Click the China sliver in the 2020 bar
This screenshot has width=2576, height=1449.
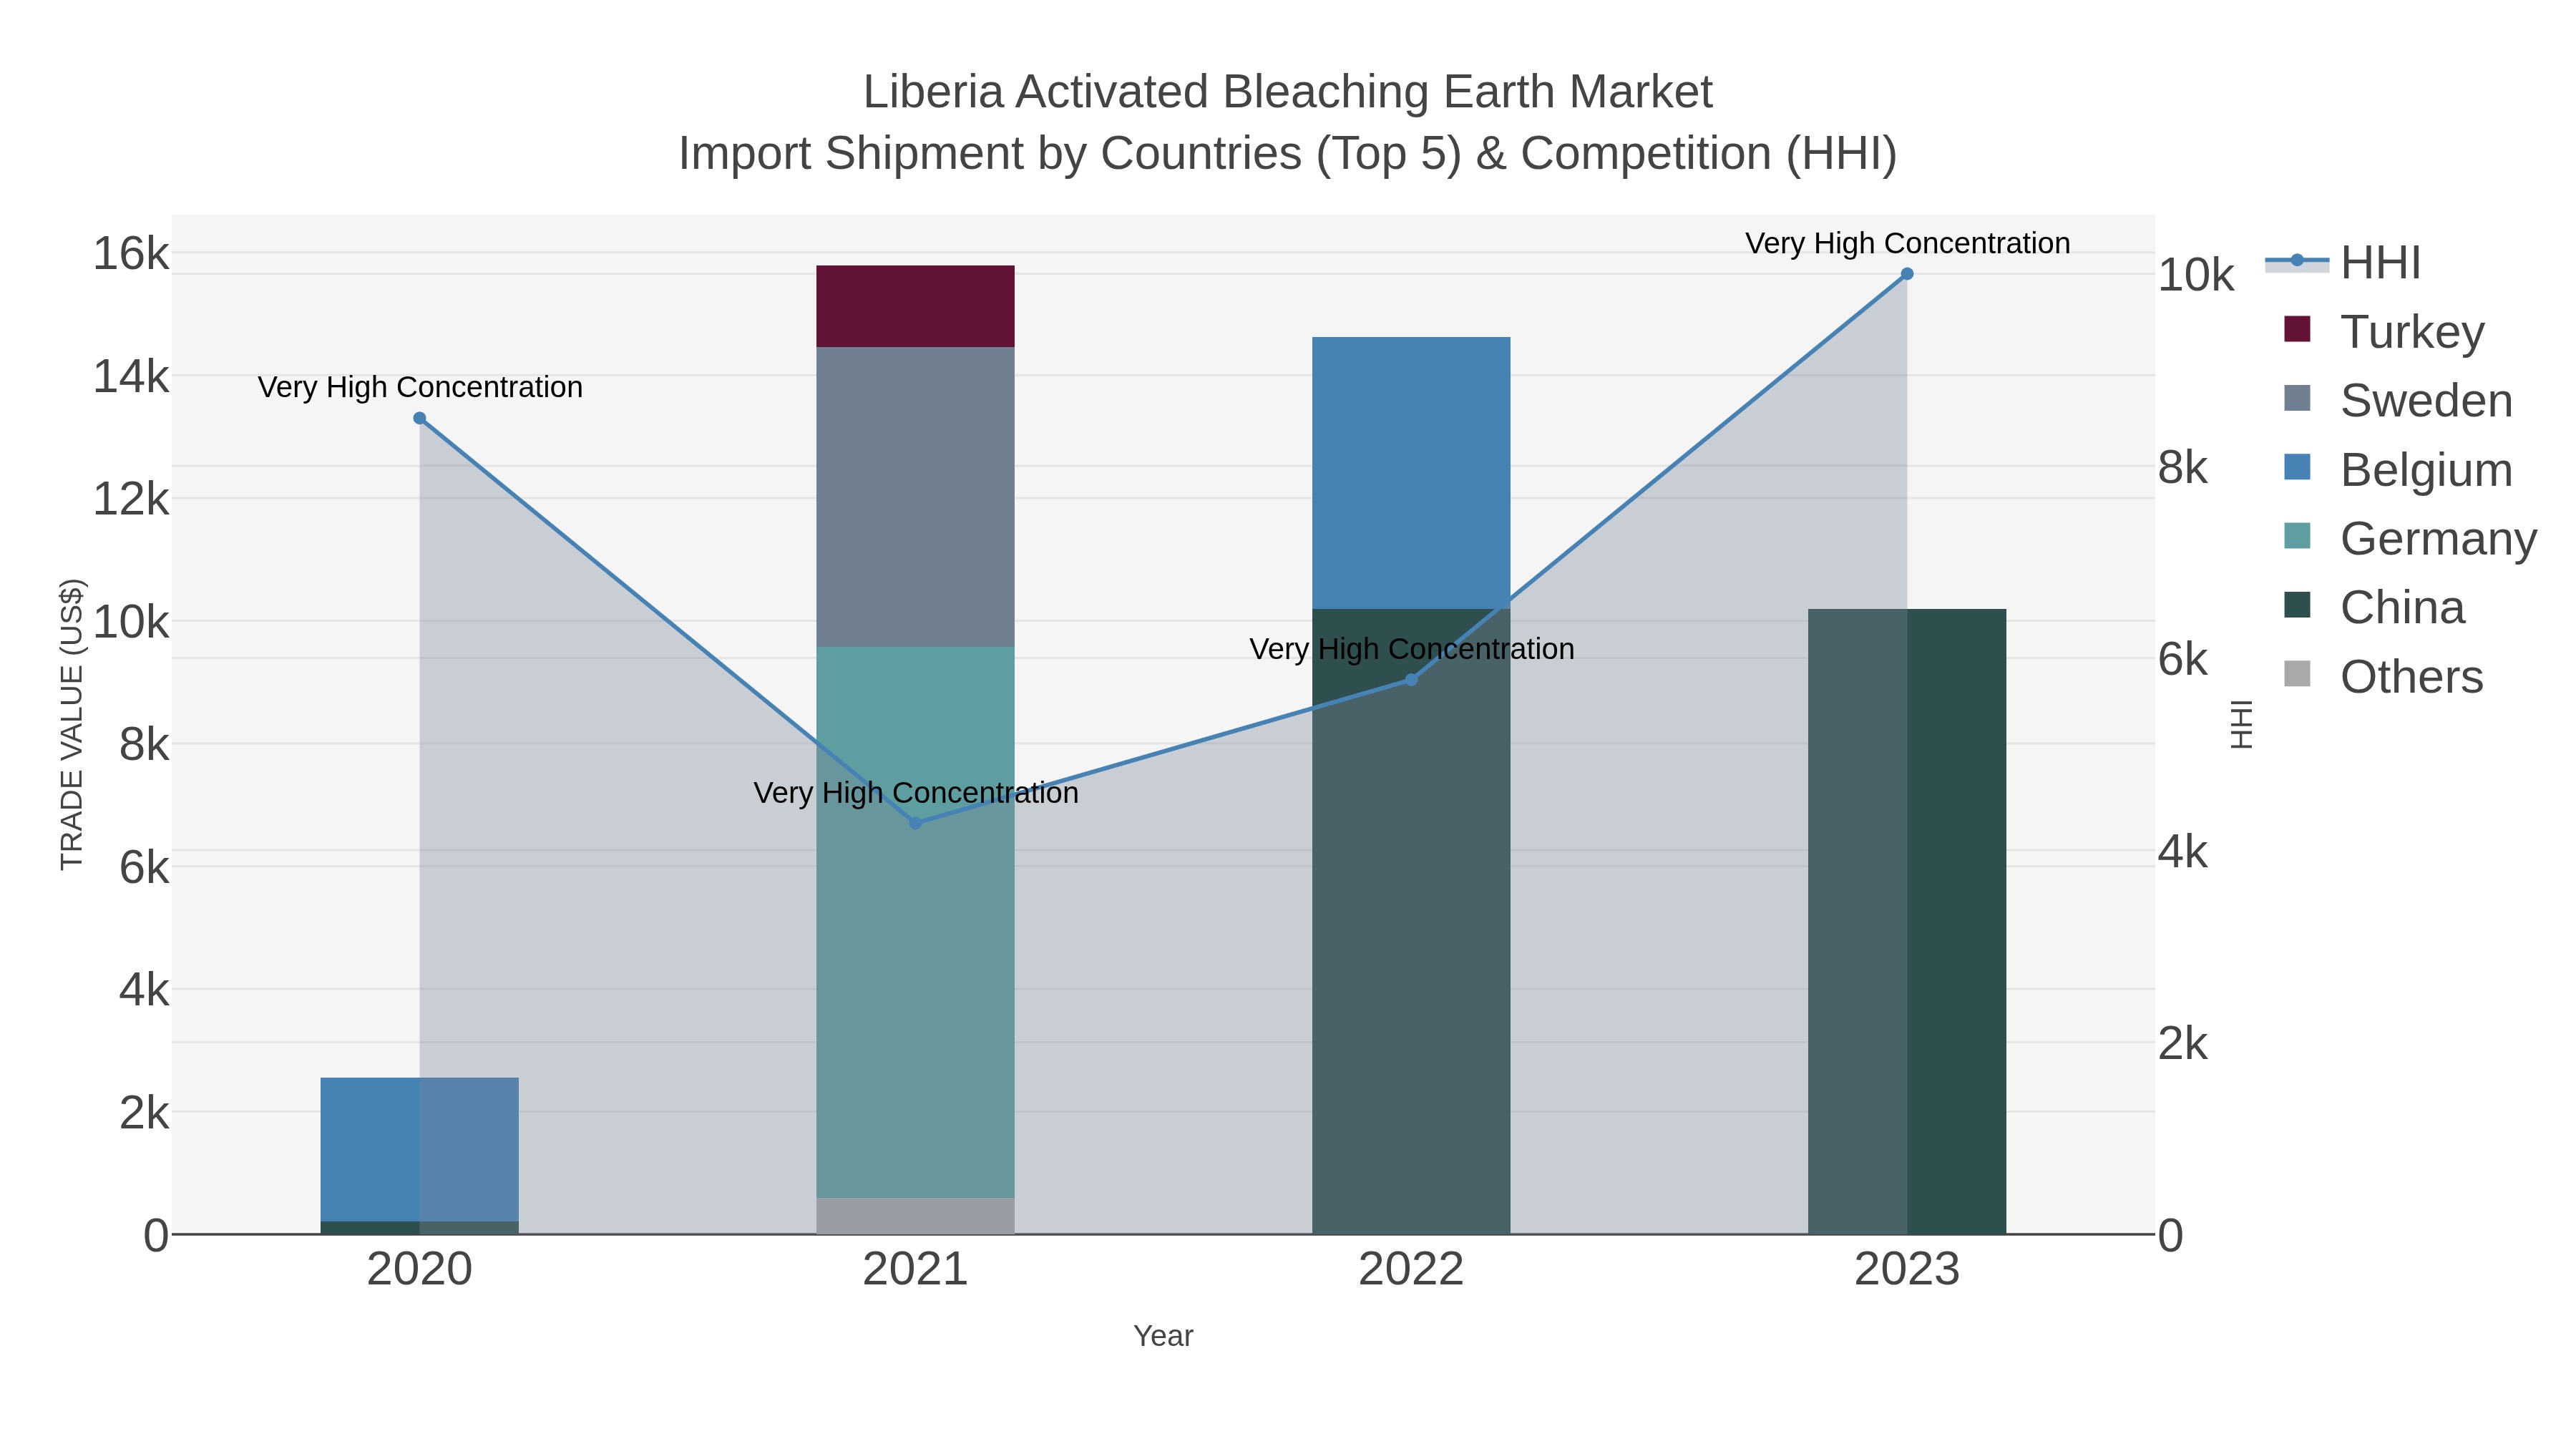coord(420,1228)
